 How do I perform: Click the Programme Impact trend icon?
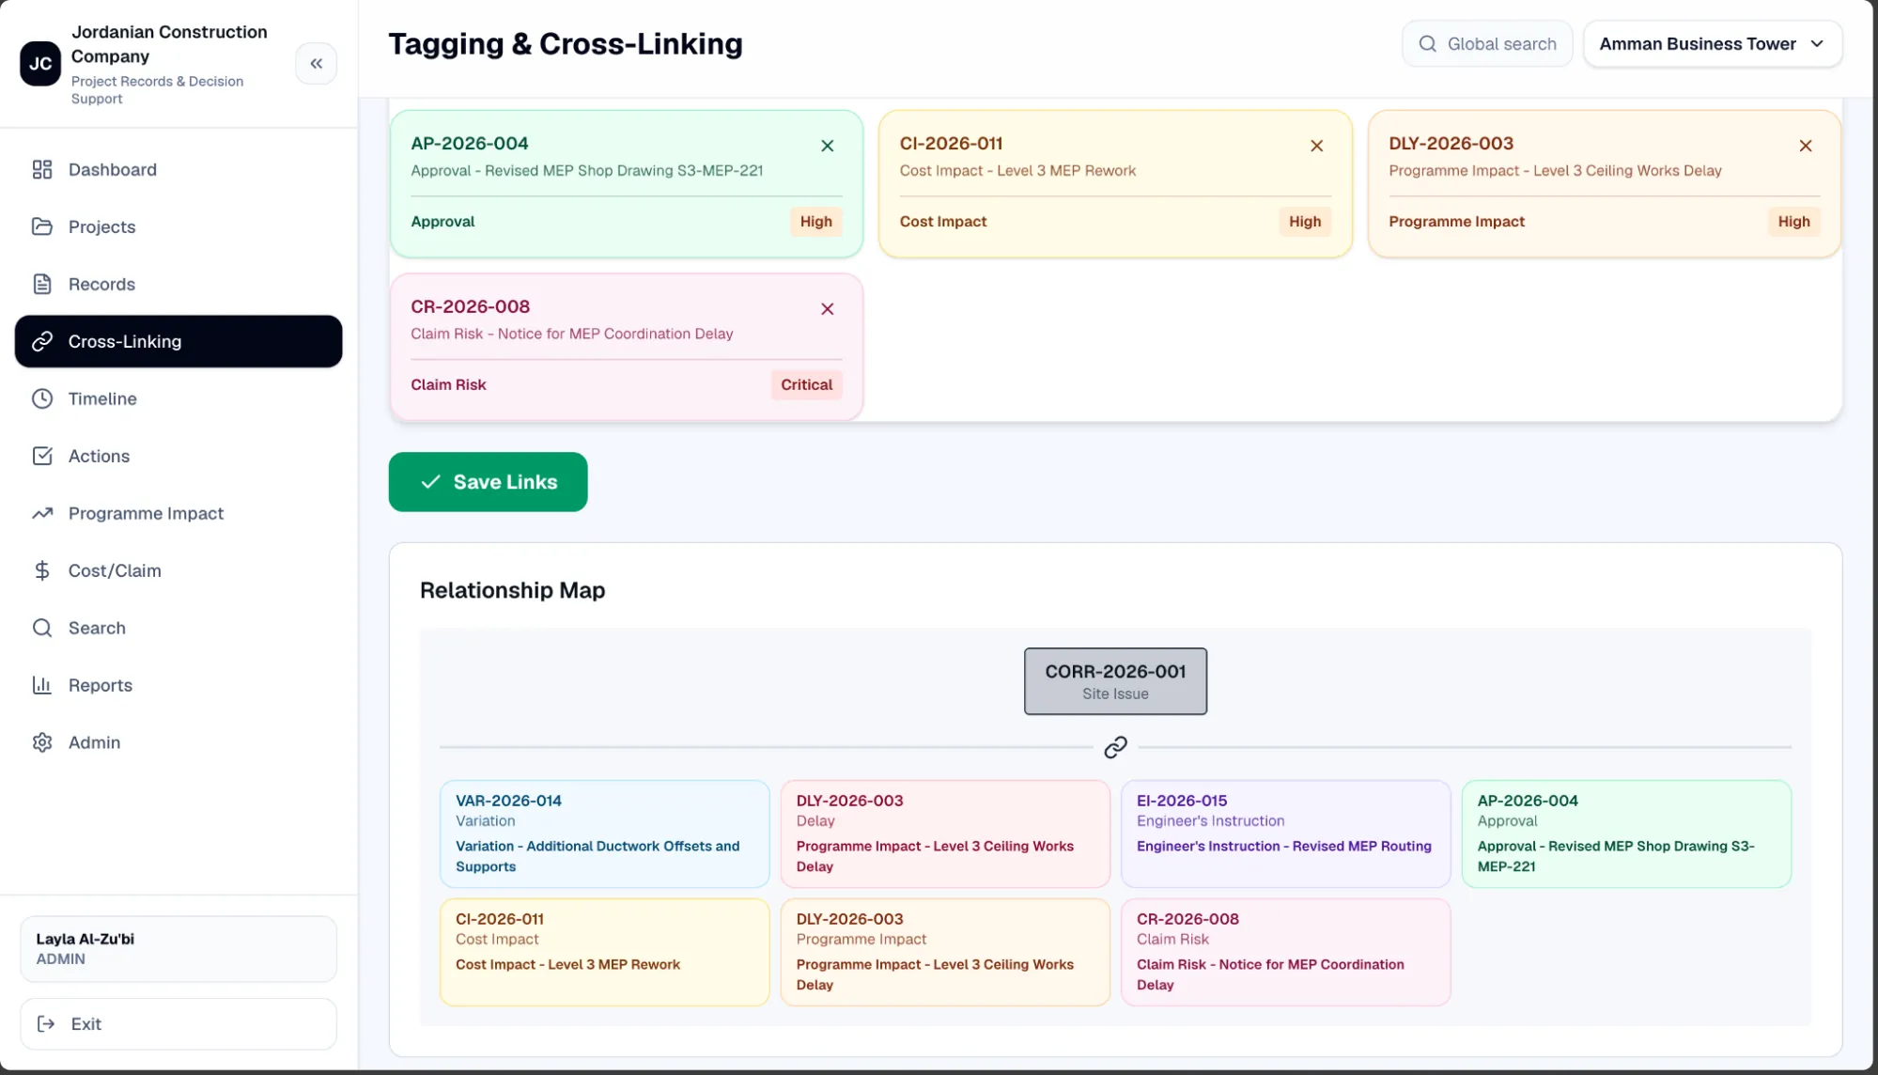point(42,513)
